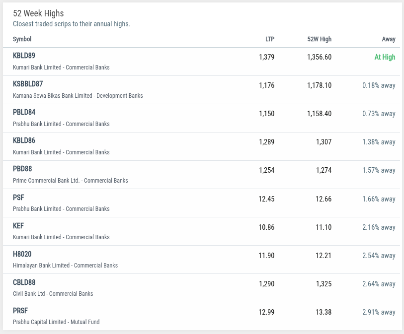Click the LTP value 1,379
The width and height of the screenshot is (404, 334).
267,57
